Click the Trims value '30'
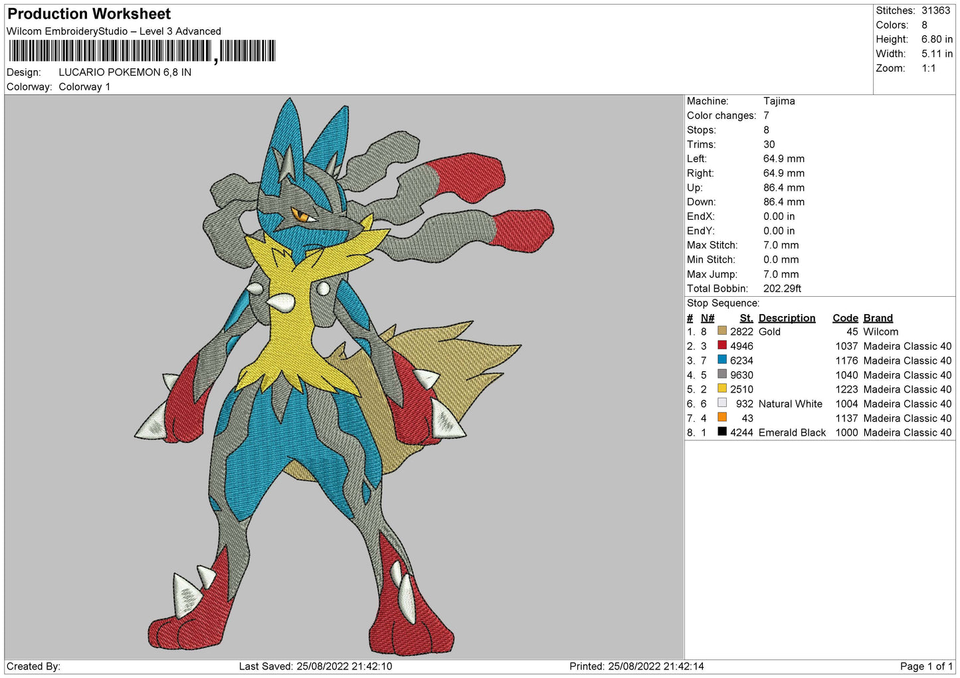Image resolution: width=960 pixels, height=678 pixels. coord(769,144)
